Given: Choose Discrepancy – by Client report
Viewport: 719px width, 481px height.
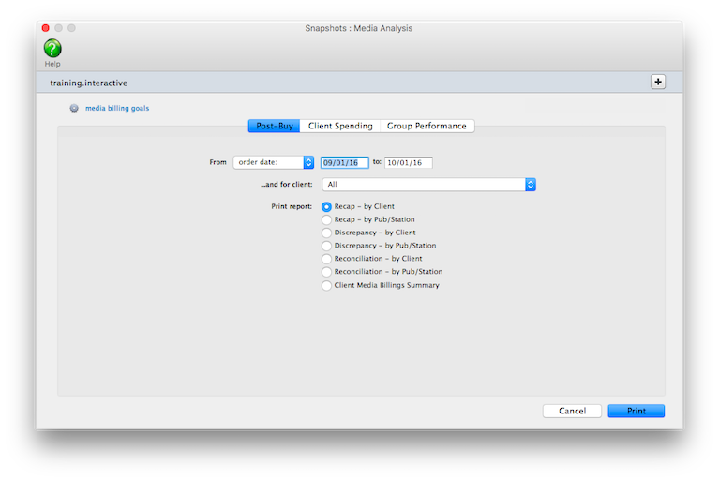Looking at the screenshot, I should [x=326, y=233].
